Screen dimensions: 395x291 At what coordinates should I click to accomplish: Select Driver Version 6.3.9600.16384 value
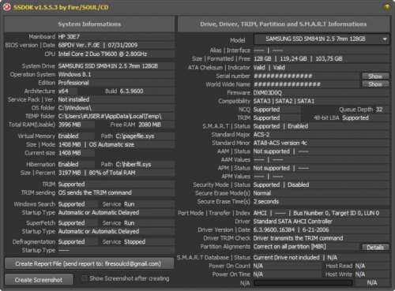[x=274, y=230]
